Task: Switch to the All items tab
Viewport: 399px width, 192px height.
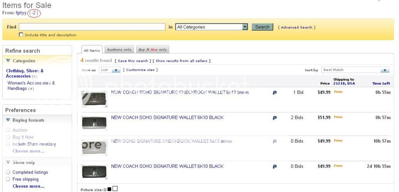Action: point(92,50)
